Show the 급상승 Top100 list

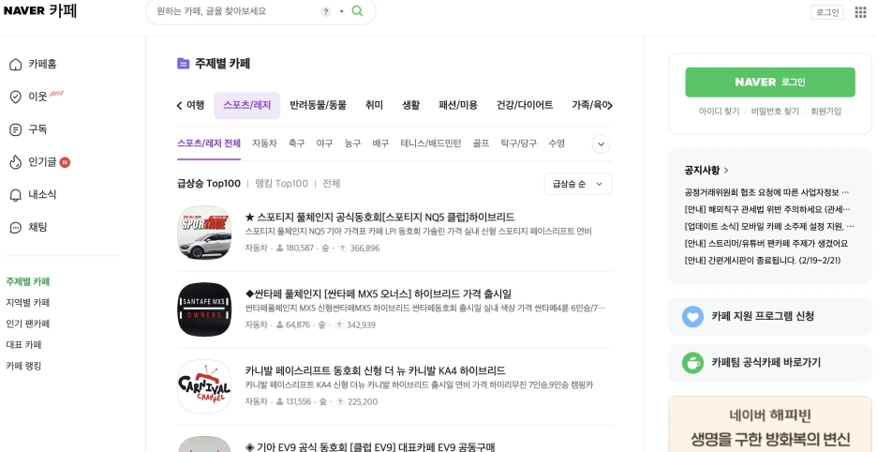pos(209,183)
